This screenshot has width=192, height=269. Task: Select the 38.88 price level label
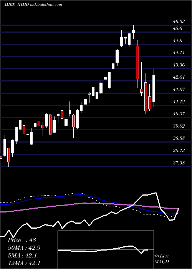tap(179, 138)
